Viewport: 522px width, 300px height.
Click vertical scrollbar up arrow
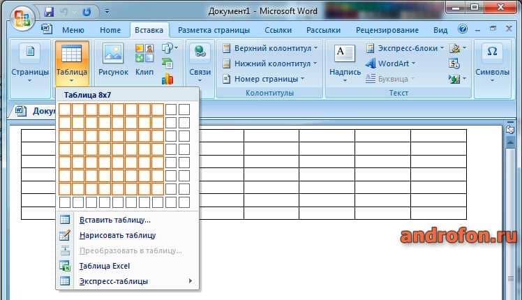(510, 142)
